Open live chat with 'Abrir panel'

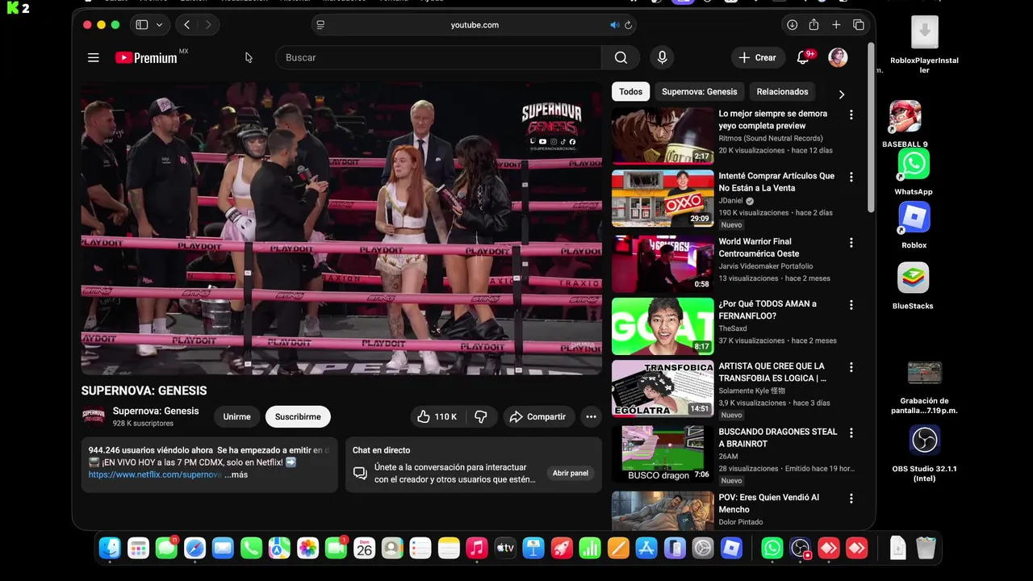coord(571,473)
